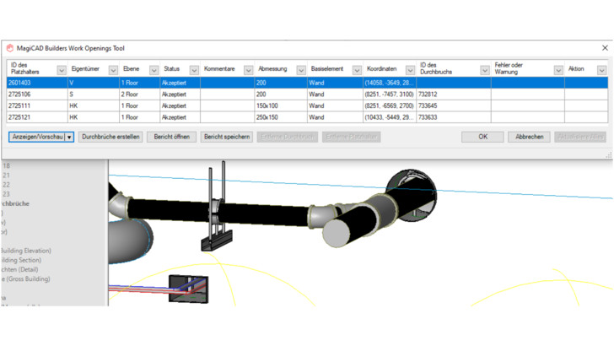Open the Ebene column filter dropdown
This screenshot has width=614, height=346.
pyautogui.click(x=153, y=71)
